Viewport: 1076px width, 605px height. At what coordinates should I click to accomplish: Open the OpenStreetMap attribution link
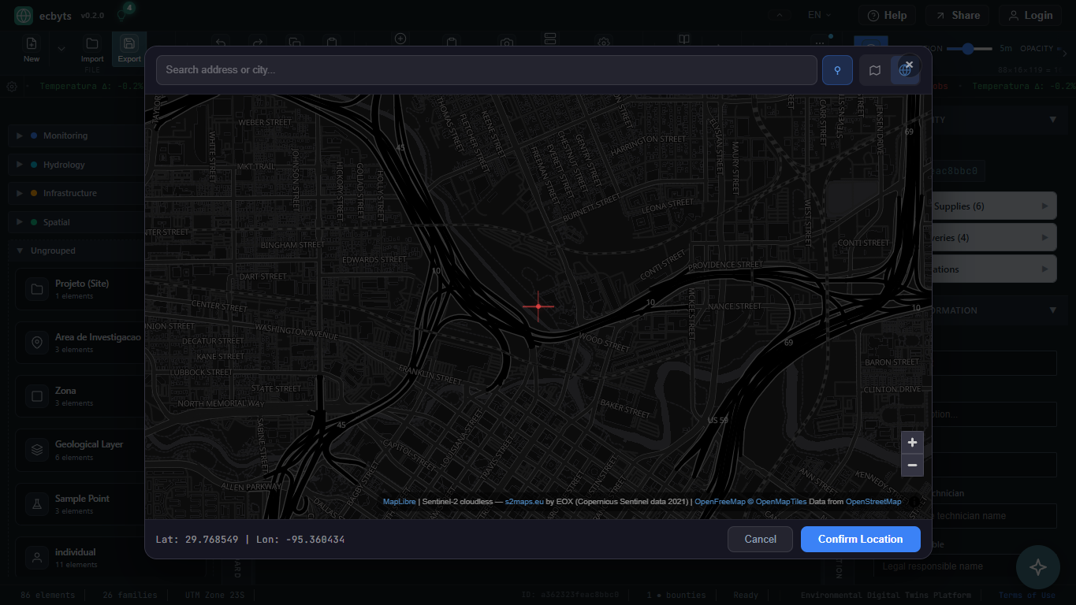[873, 502]
